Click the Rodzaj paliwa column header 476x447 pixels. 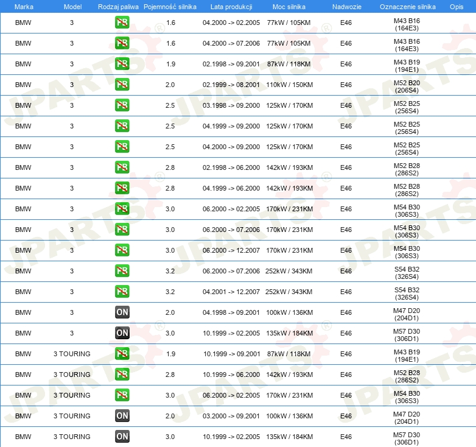coord(118,7)
